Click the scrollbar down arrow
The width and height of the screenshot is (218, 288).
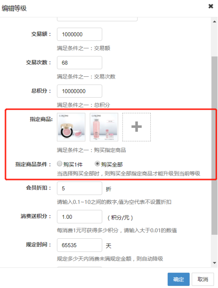pyautogui.click(x=214, y=263)
